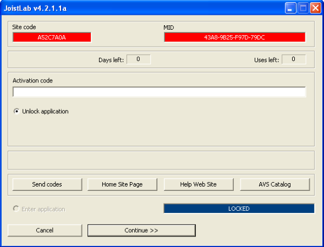Click the Send codes button
This screenshot has width=324, height=247.
coord(47,184)
